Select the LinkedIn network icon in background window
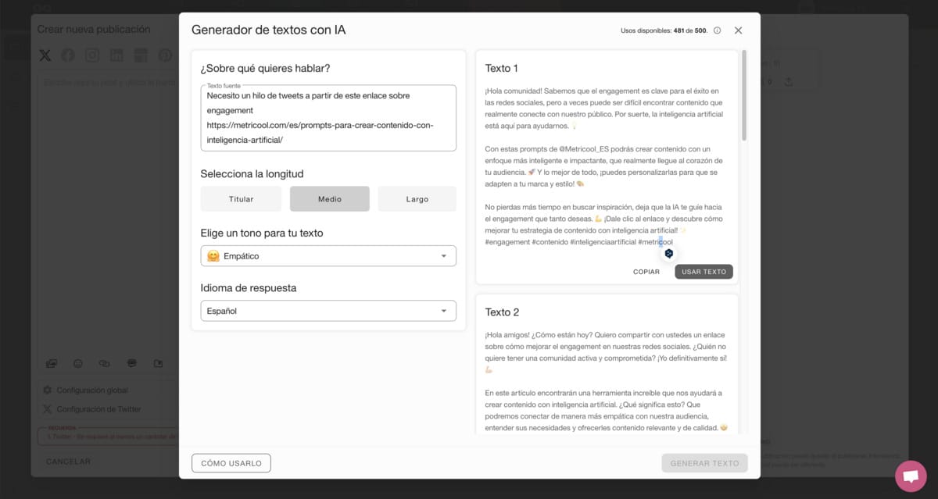The height and width of the screenshot is (499, 938). click(116, 55)
